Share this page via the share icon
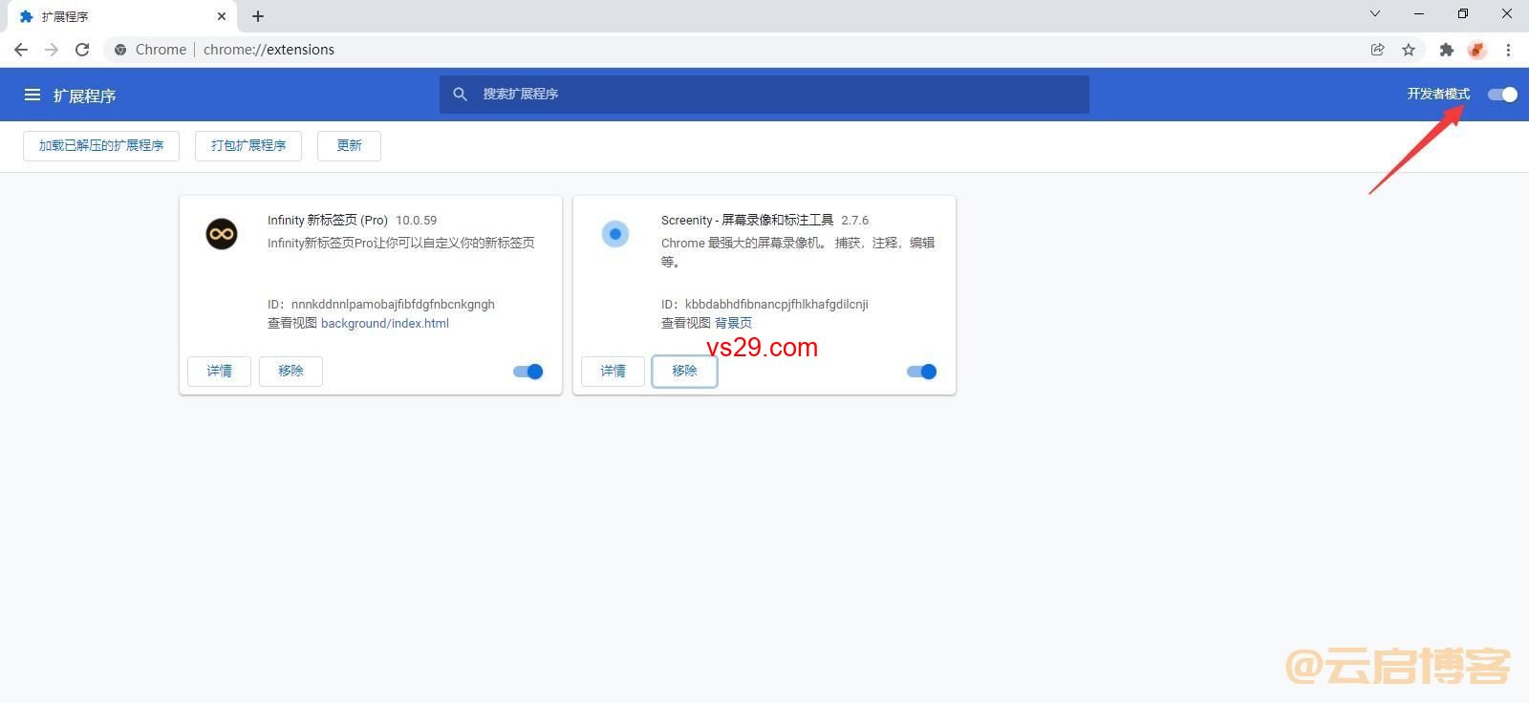Viewport: 1529px width, 703px height. click(1377, 50)
